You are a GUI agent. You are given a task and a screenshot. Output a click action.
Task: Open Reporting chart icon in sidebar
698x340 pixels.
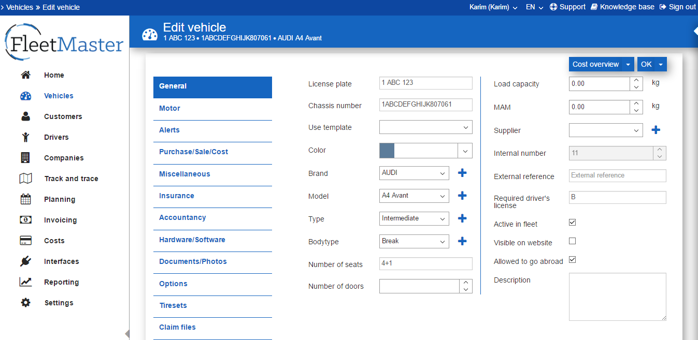tap(25, 282)
